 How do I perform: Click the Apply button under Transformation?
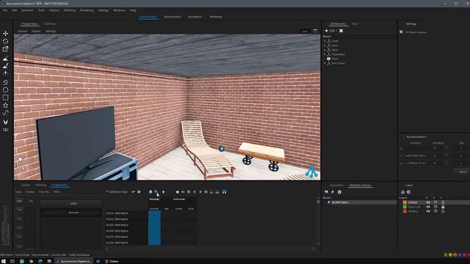[x=463, y=172]
